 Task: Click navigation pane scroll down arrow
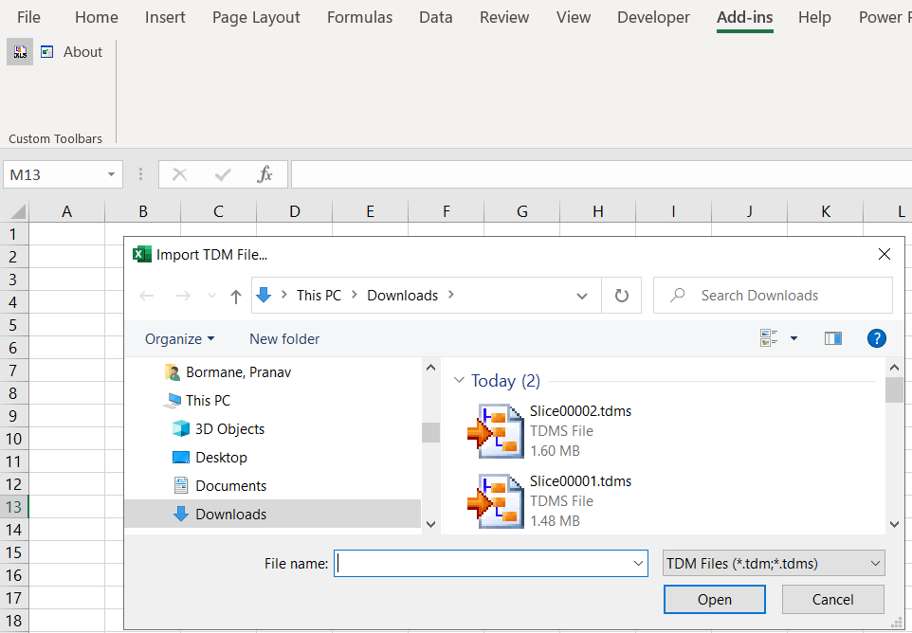click(431, 524)
